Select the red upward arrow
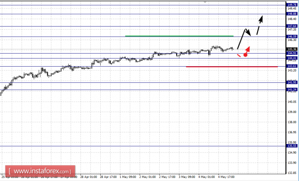 pos(247,50)
